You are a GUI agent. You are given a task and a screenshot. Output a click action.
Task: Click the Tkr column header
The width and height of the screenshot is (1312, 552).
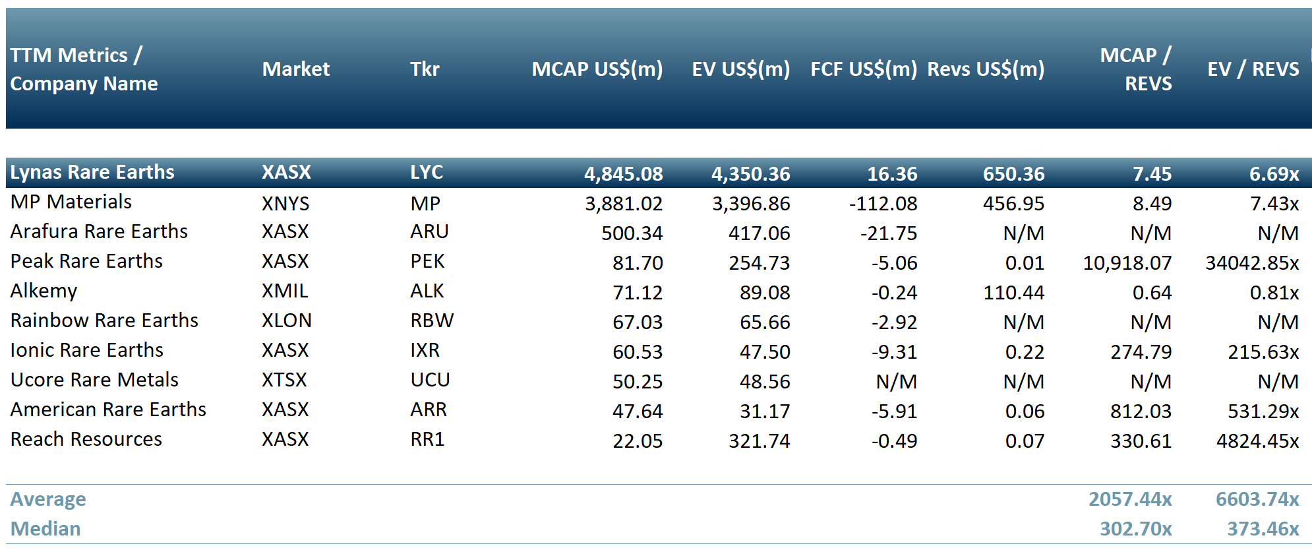click(x=425, y=69)
